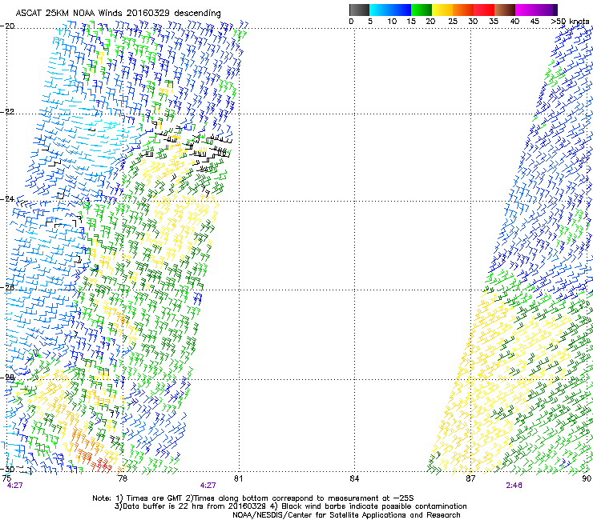Click the plot title "ASCAT 25KM NOAA Winds 20160329 descending"
This screenshot has height=520, width=593.
[118, 13]
